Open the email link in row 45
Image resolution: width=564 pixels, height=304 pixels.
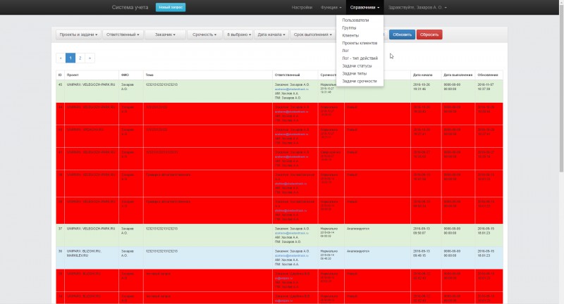292,89
